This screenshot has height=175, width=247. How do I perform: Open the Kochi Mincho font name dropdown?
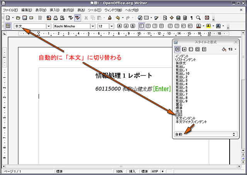93,26
